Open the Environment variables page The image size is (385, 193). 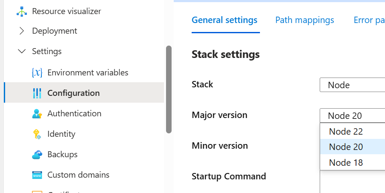tap(87, 73)
